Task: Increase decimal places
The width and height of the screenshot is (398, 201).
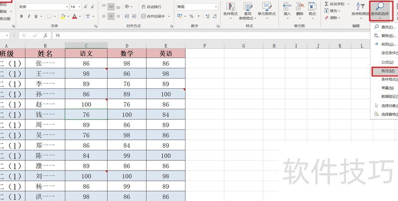Action: (x=207, y=16)
